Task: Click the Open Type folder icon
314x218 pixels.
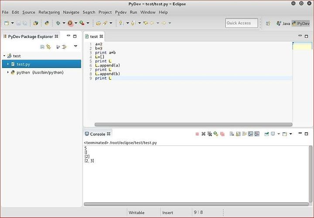Action: pyautogui.click(x=98, y=23)
